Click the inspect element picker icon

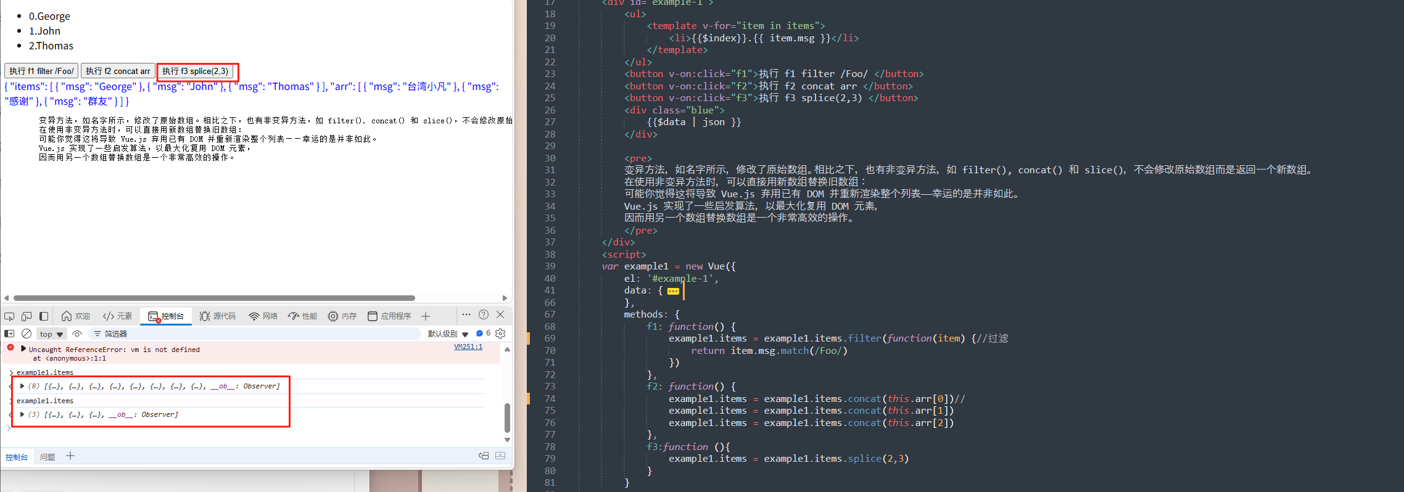point(9,316)
